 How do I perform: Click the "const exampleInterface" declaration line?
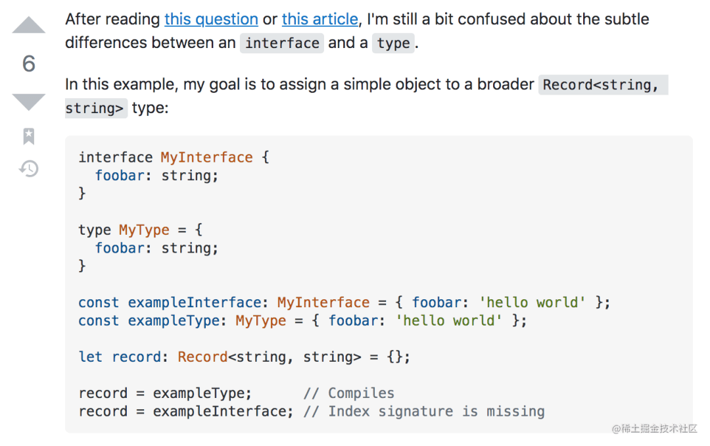[x=344, y=303]
